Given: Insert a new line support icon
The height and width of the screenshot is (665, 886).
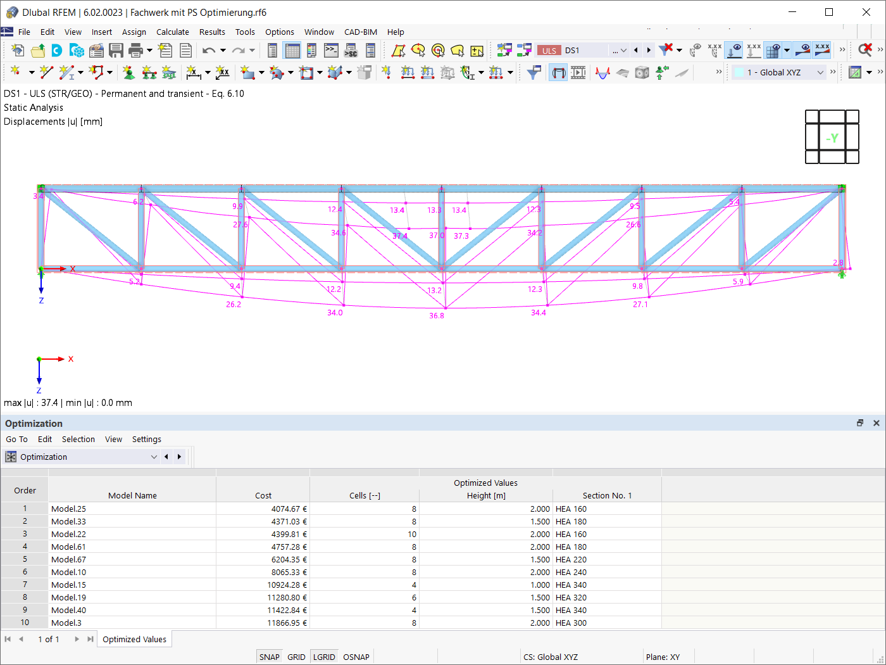Looking at the screenshot, I should [149, 73].
